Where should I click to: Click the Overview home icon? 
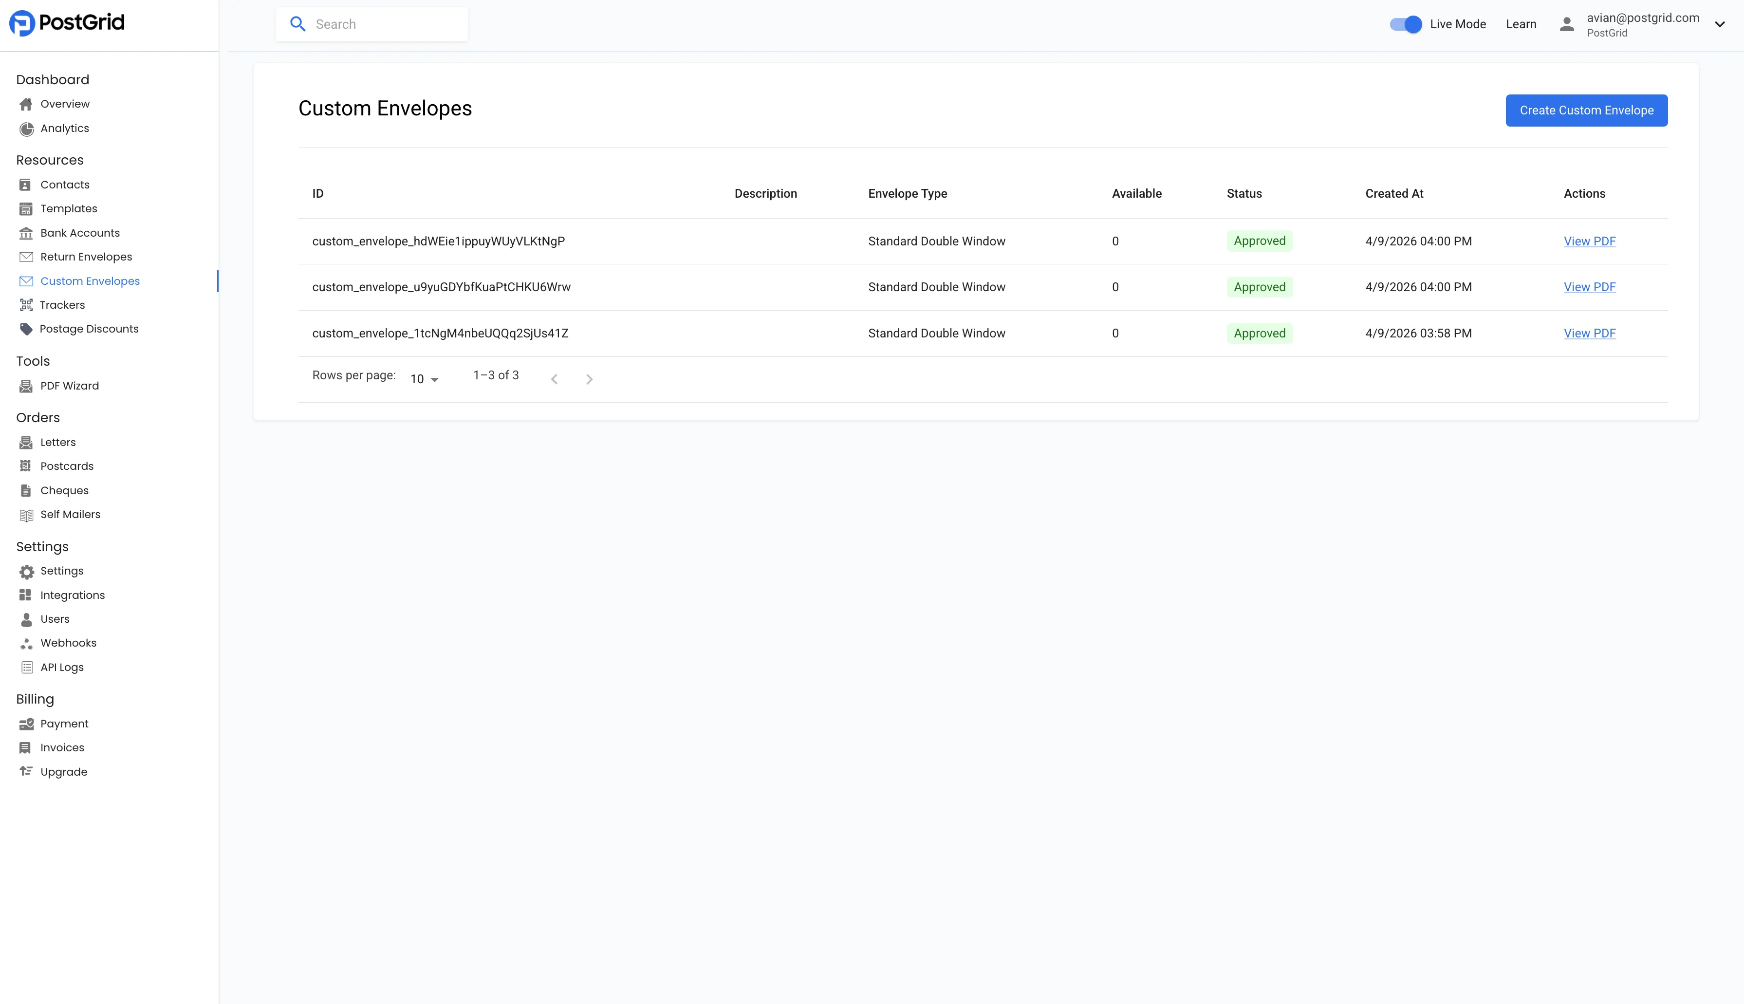point(26,104)
